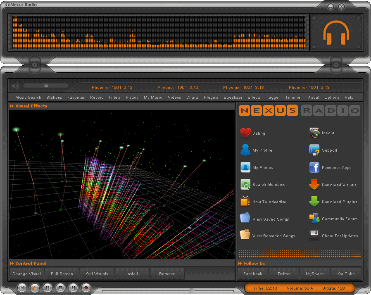This screenshot has width=371, height=295.
Task: Click the orange headphones logo
Action: tap(336, 32)
